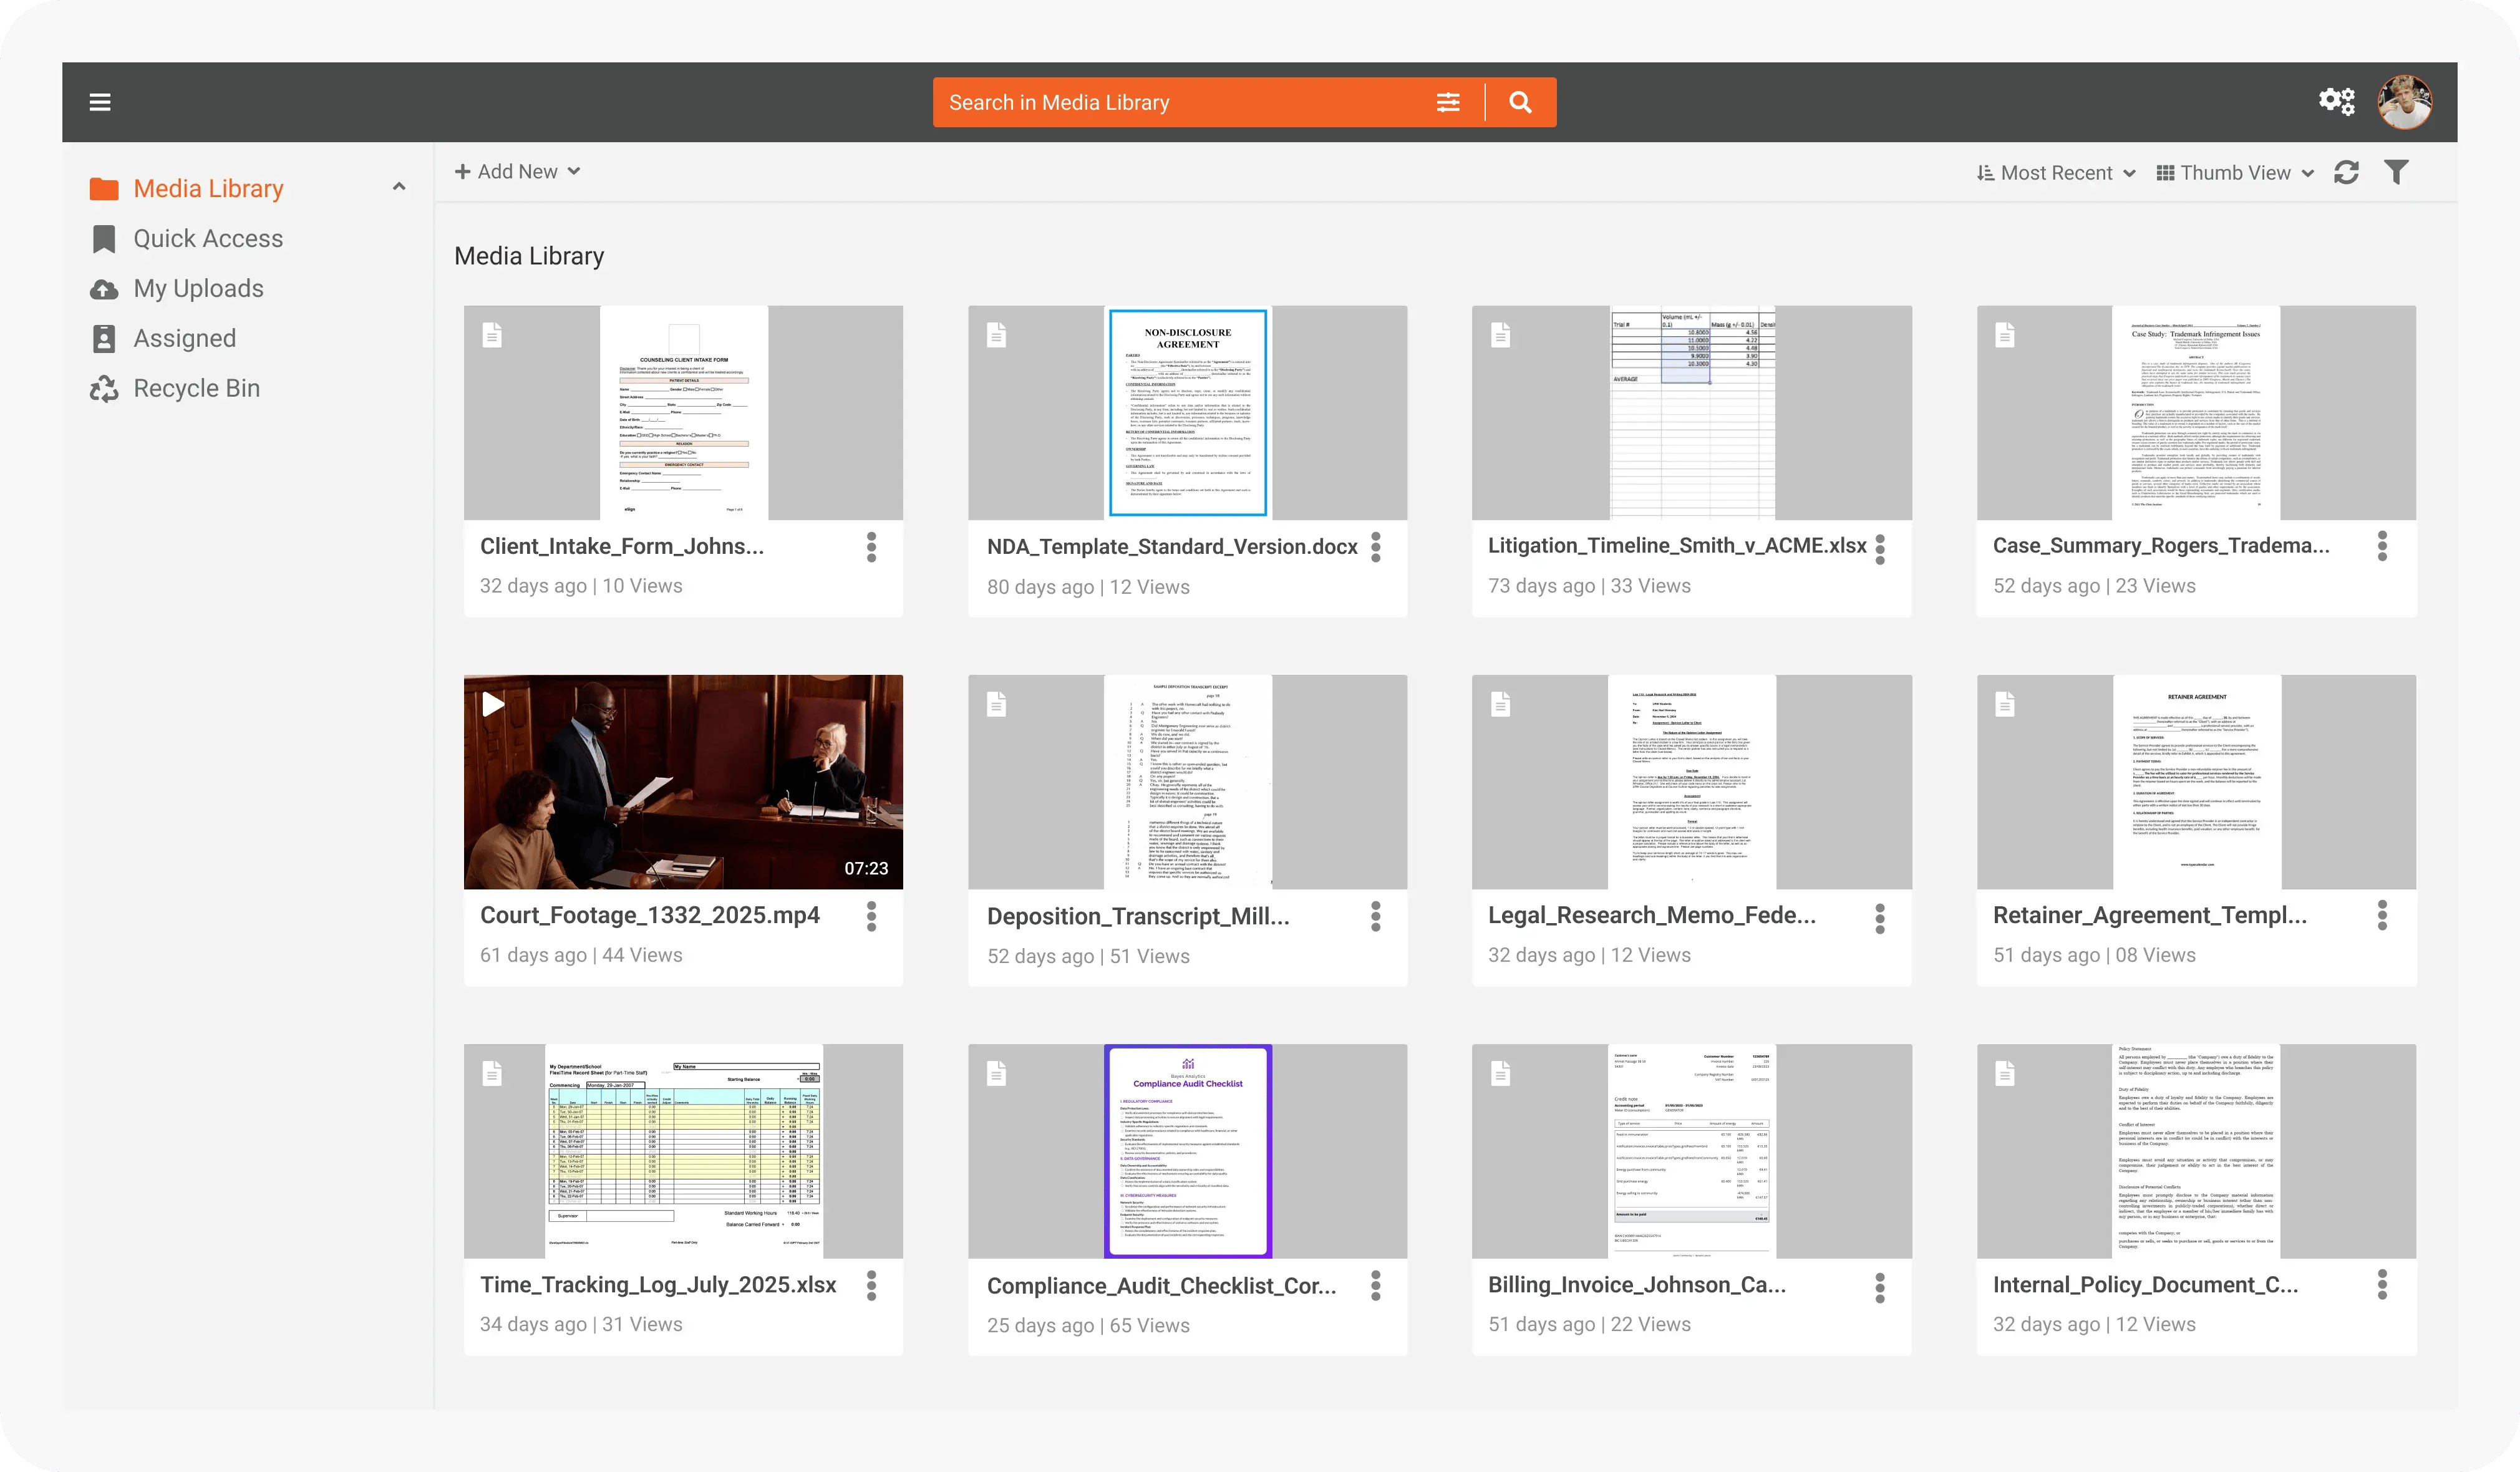The image size is (2520, 1472).
Task: Refresh the media library listing
Action: coord(2346,173)
